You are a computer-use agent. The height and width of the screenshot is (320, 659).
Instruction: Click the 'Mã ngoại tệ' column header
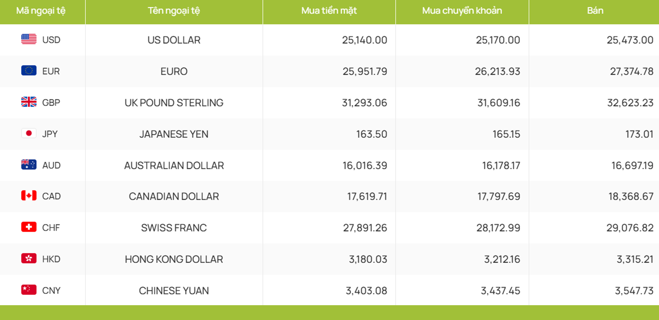41,11
